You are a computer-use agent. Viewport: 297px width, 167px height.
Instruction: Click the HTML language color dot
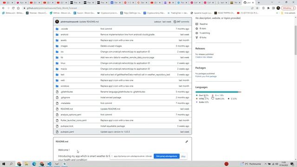tap(197, 99)
